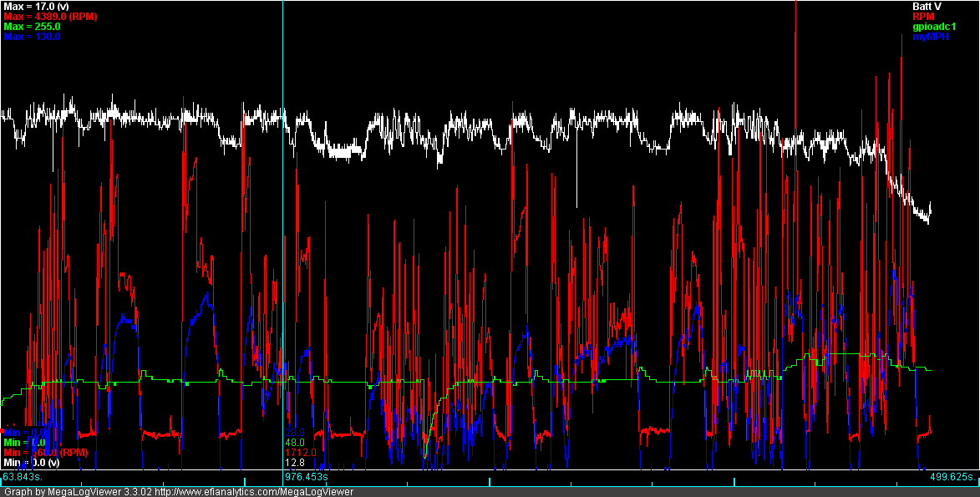Image resolution: width=980 pixels, height=497 pixels.
Task: Select the red 'RPM' legend entry
Action: (923, 16)
